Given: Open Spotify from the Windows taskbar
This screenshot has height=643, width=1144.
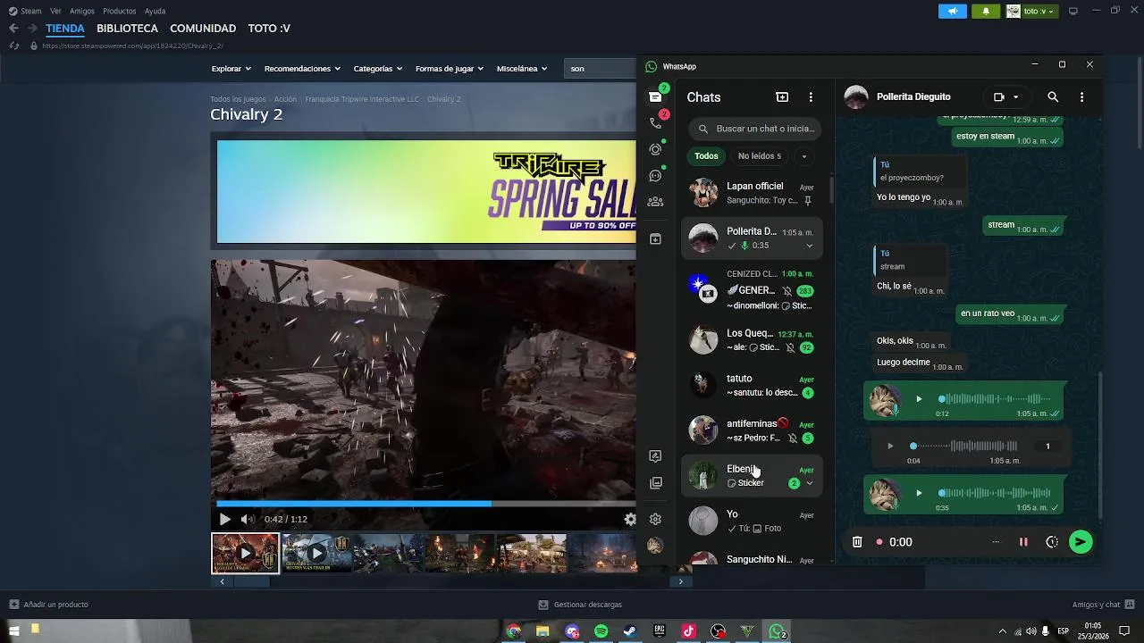Looking at the screenshot, I should click(x=601, y=631).
